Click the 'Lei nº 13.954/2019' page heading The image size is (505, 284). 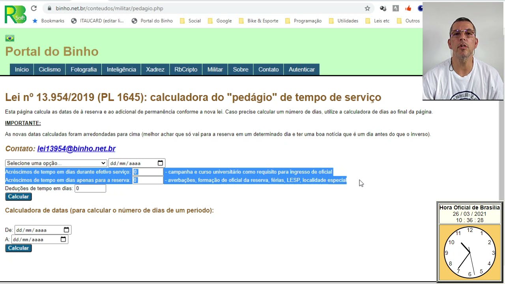193,97
